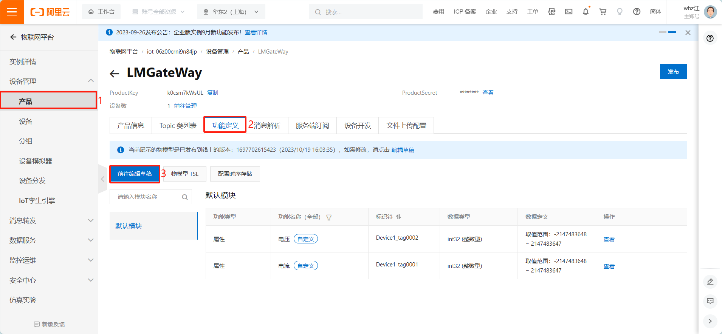Switch to the 产品信息 tab
This screenshot has width=722, height=334.
point(131,125)
